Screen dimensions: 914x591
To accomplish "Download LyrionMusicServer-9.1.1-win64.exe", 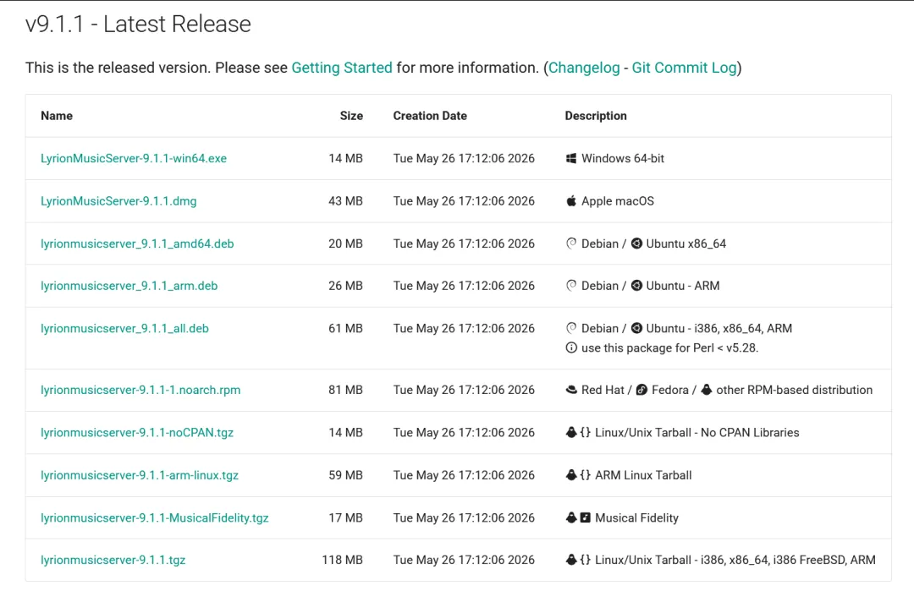I will coord(134,158).
